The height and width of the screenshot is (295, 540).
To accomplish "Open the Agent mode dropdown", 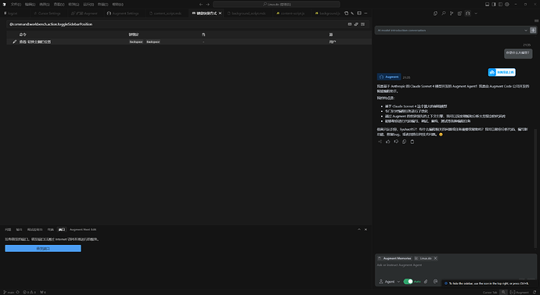I will [390, 282].
